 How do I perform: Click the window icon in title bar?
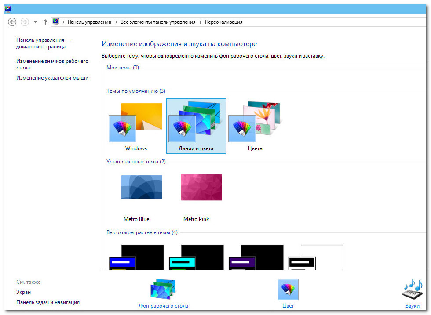pyautogui.click(x=8, y=8)
